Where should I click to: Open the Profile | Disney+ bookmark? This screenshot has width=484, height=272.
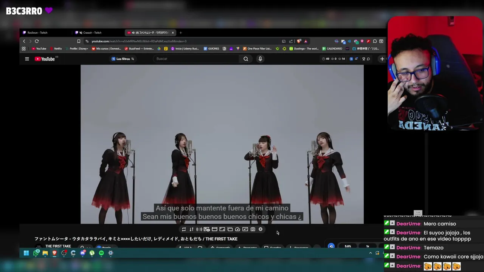pos(76,49)
